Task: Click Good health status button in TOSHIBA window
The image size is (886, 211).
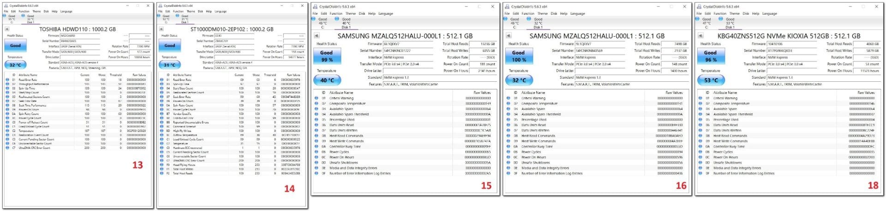Action: pyautogui.click(x=15, y=46)
